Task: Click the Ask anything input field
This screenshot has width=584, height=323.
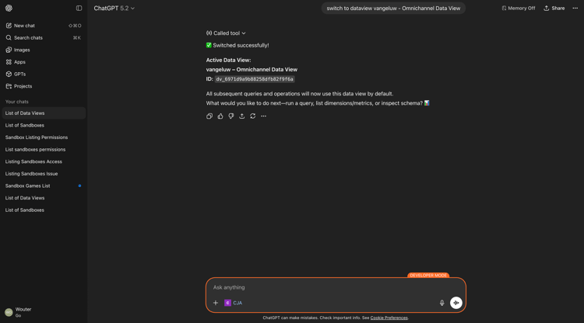Action: click(335, 287)
